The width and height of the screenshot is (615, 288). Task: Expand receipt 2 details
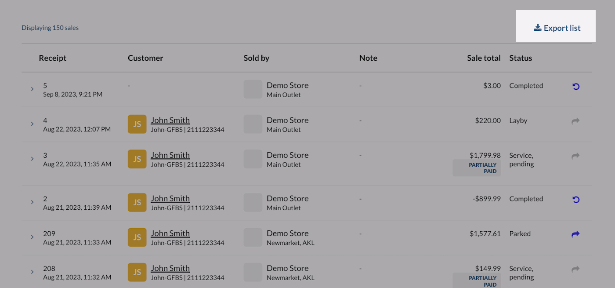[x=32, y=202]
